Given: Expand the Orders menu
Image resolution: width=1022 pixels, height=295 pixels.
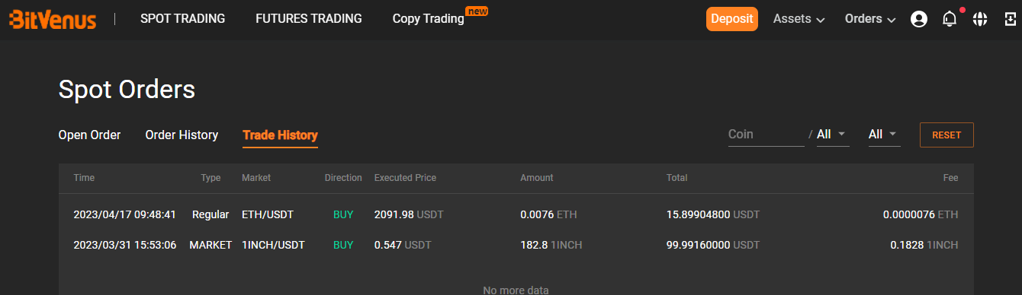Looking at the screenshot, I should tap(870, 19).
